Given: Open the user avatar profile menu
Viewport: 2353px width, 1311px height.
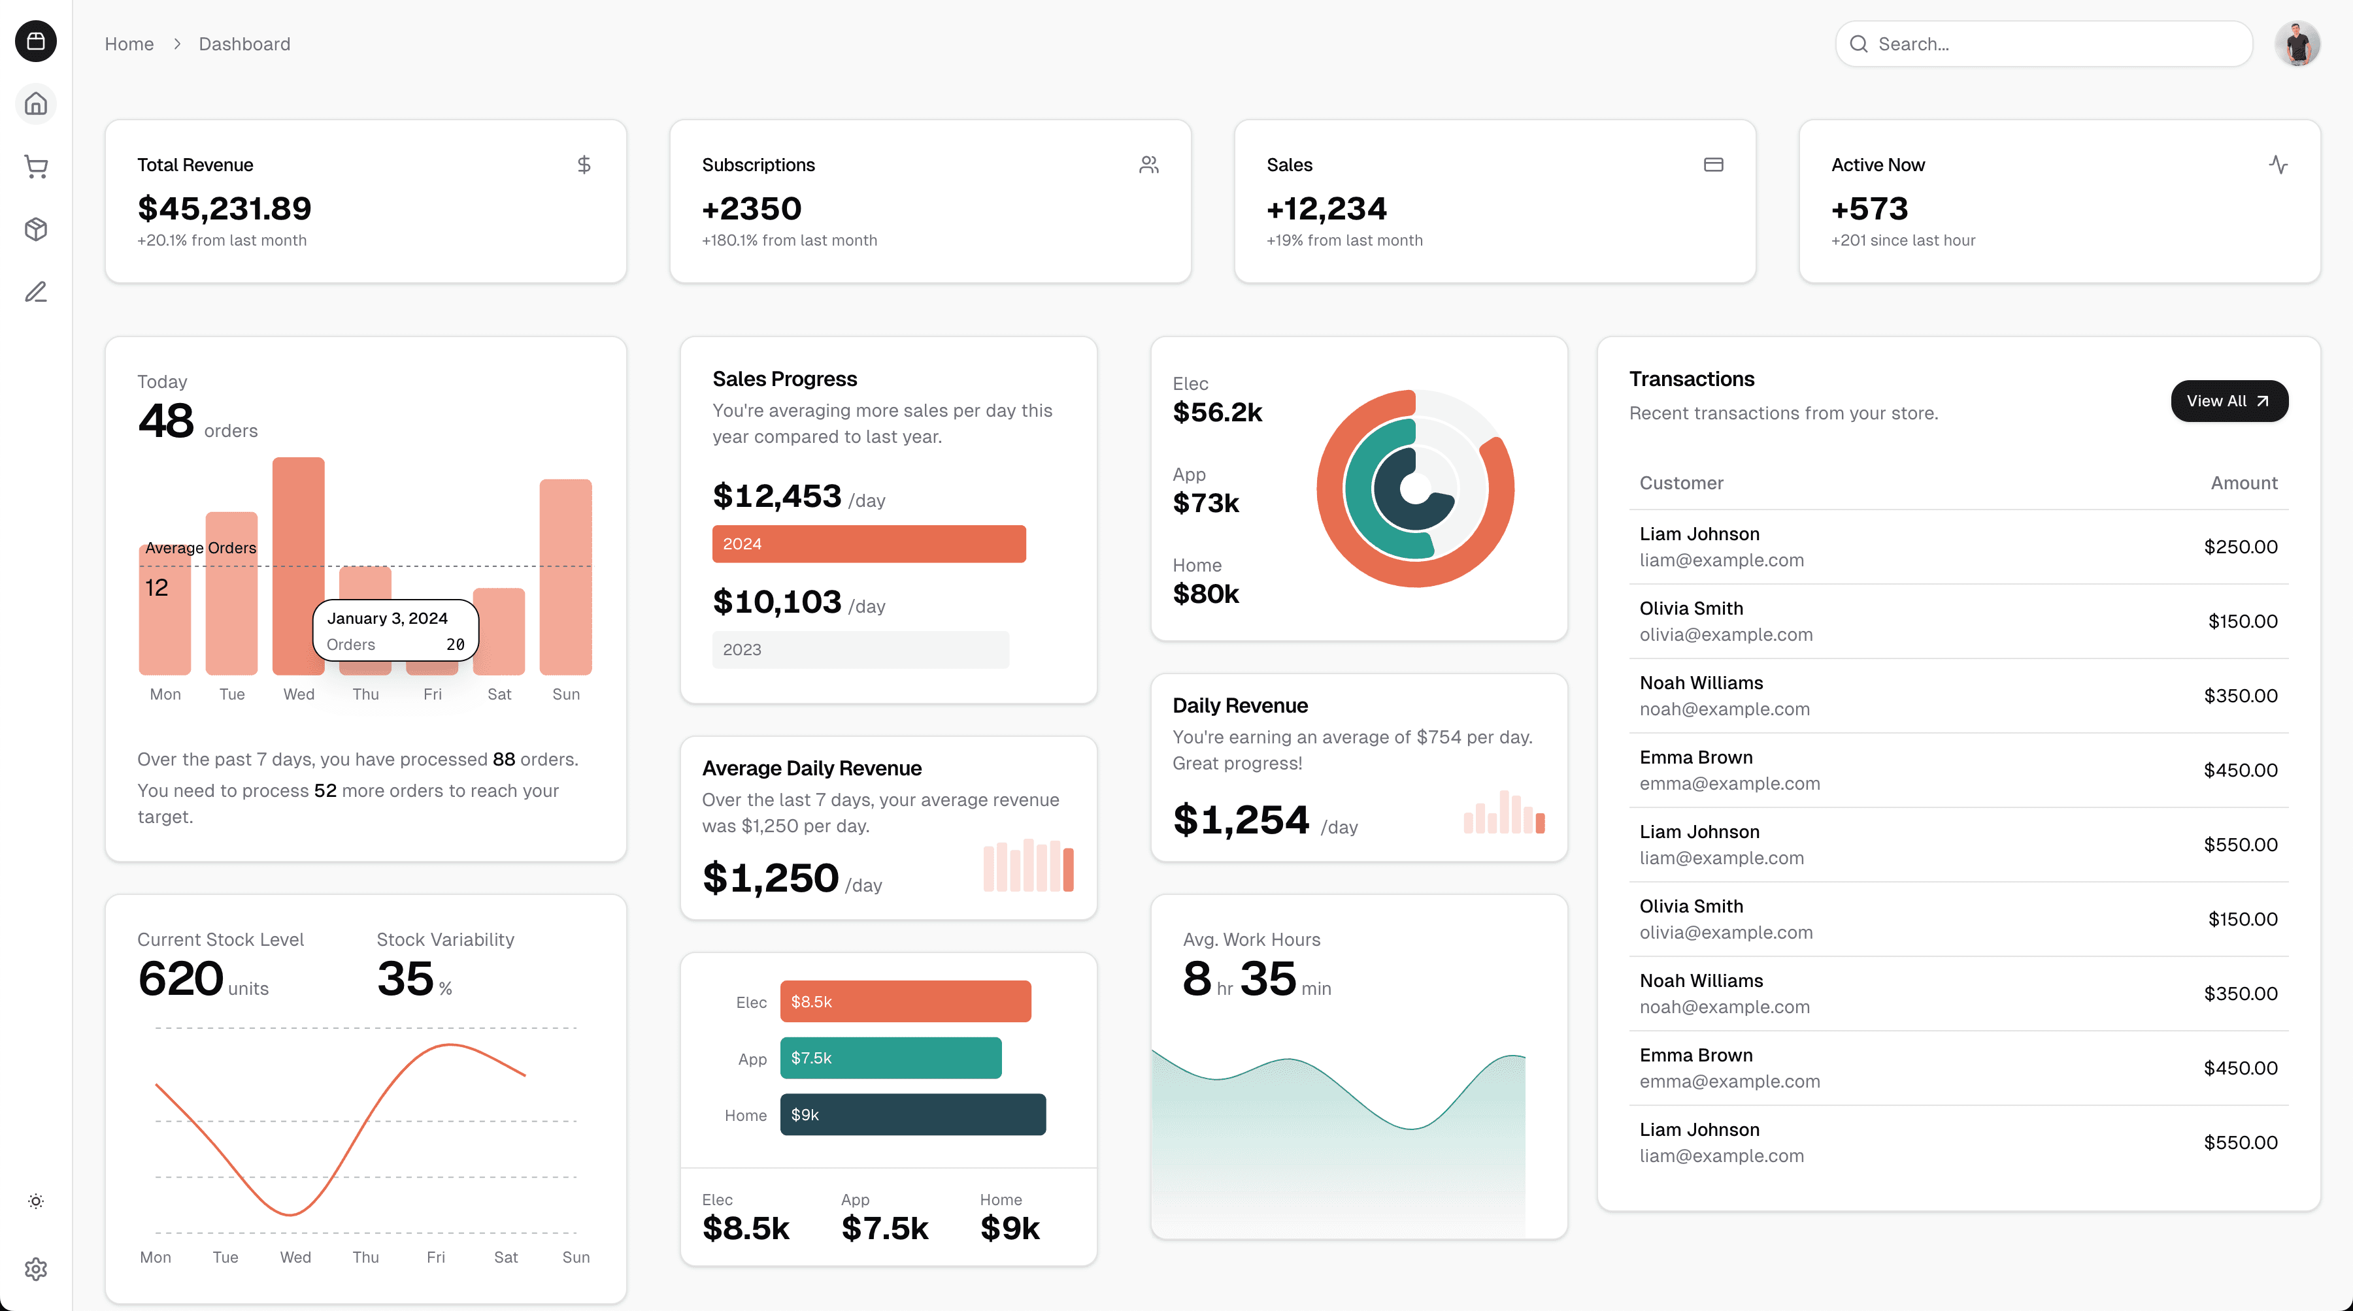Looking at the screenshot, I should pos(2298,44).
